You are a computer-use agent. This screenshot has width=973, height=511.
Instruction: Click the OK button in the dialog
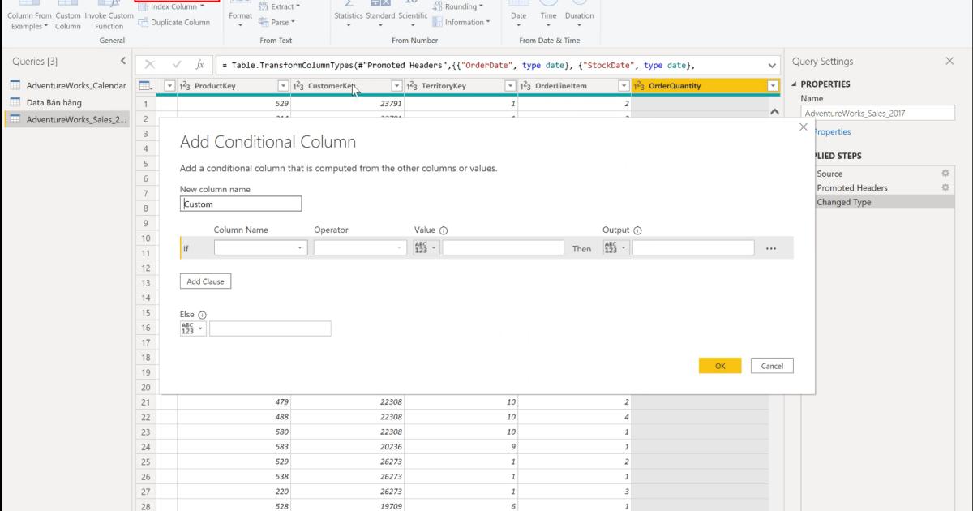click(719, 365)
